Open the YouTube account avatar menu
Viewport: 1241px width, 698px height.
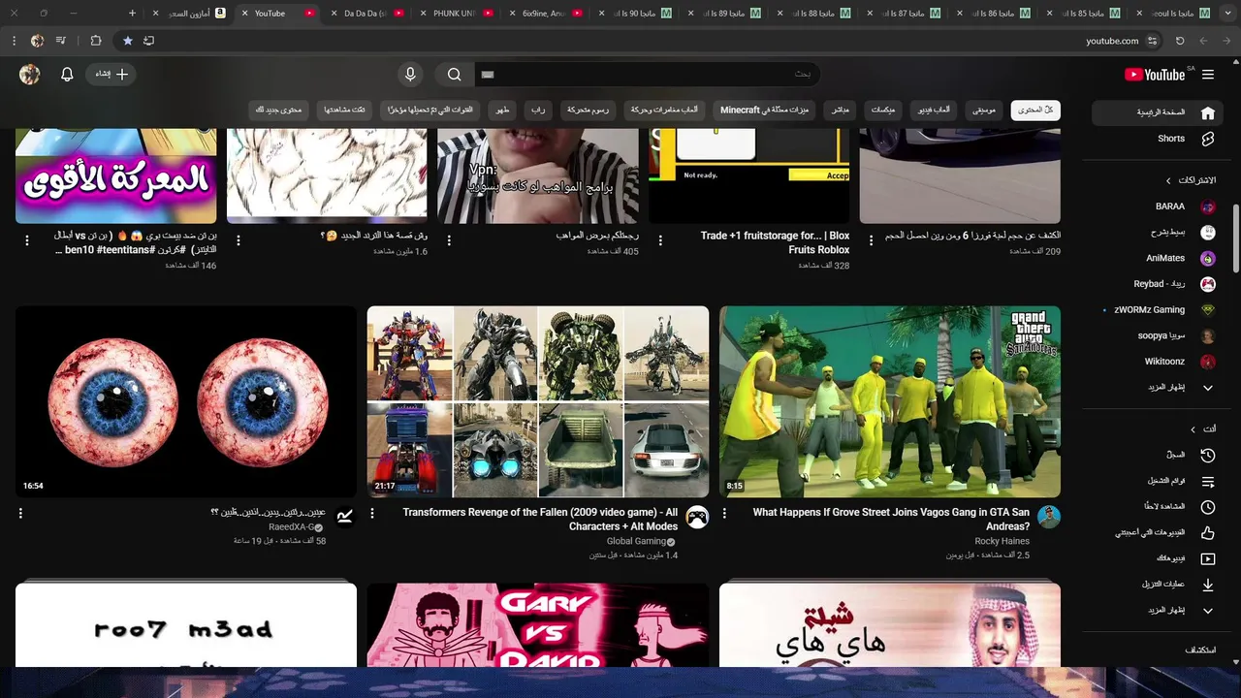29,75
